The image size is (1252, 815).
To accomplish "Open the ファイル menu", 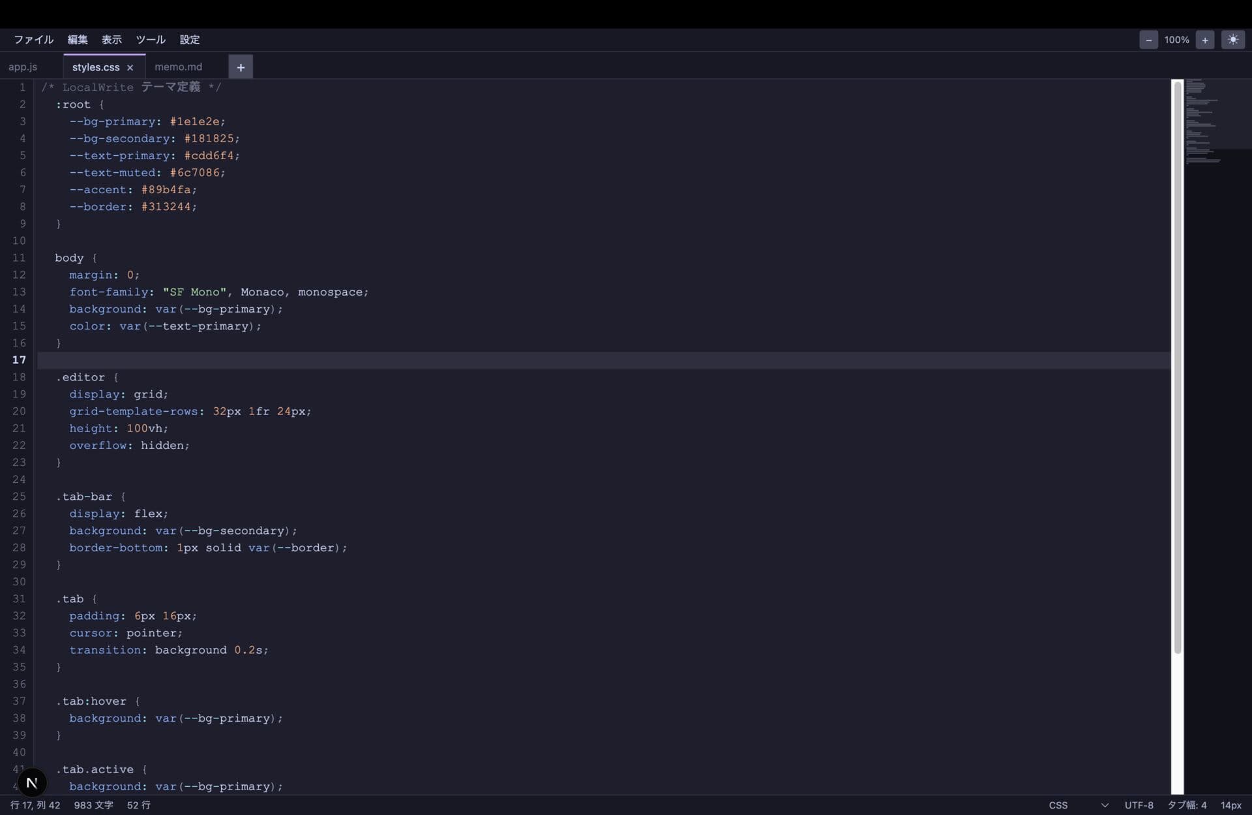I will [33, 40].
